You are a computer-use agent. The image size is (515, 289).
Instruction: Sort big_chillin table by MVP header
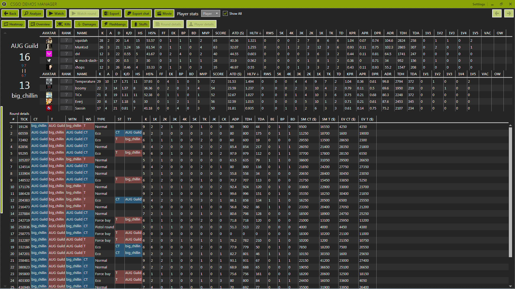pos(203,74)
